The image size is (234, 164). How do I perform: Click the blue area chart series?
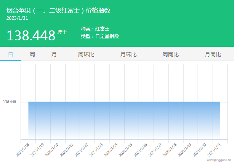tap(124, 120)
